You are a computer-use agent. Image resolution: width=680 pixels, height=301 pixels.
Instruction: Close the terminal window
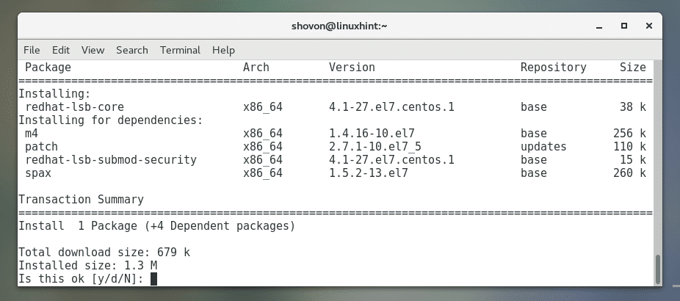coord(649,26)
